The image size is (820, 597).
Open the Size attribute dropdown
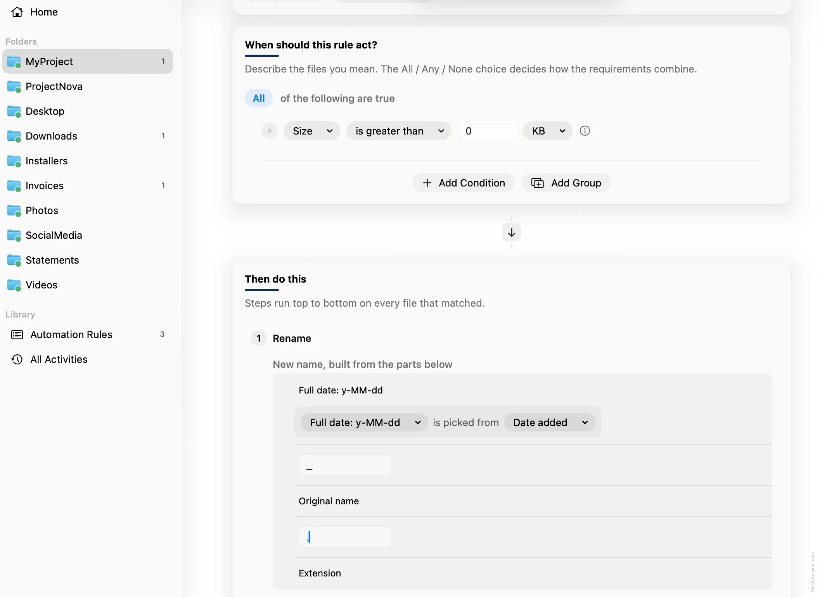click(312, 131)
